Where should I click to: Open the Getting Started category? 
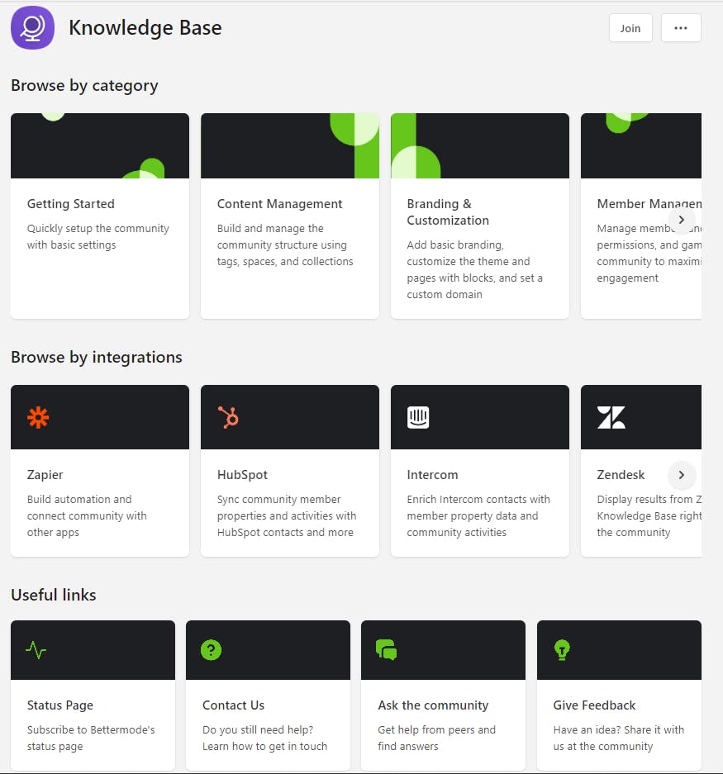pos(71,204)
